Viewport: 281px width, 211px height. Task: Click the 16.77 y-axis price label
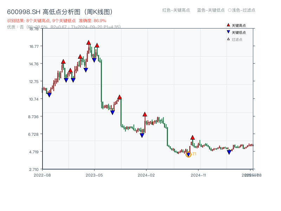(x=34, y=46)
